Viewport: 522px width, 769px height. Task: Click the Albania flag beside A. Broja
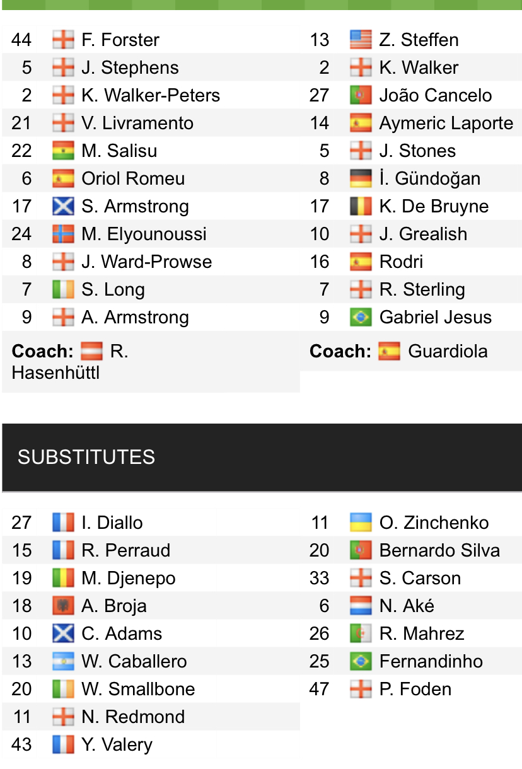coord(62,606)
